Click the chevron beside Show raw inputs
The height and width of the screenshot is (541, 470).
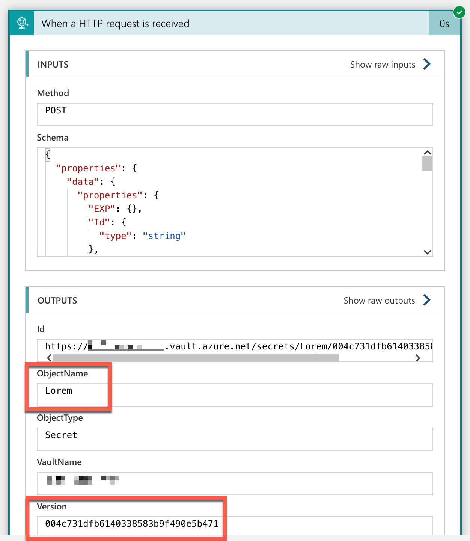pyautogui.click(x=427, y=64)
